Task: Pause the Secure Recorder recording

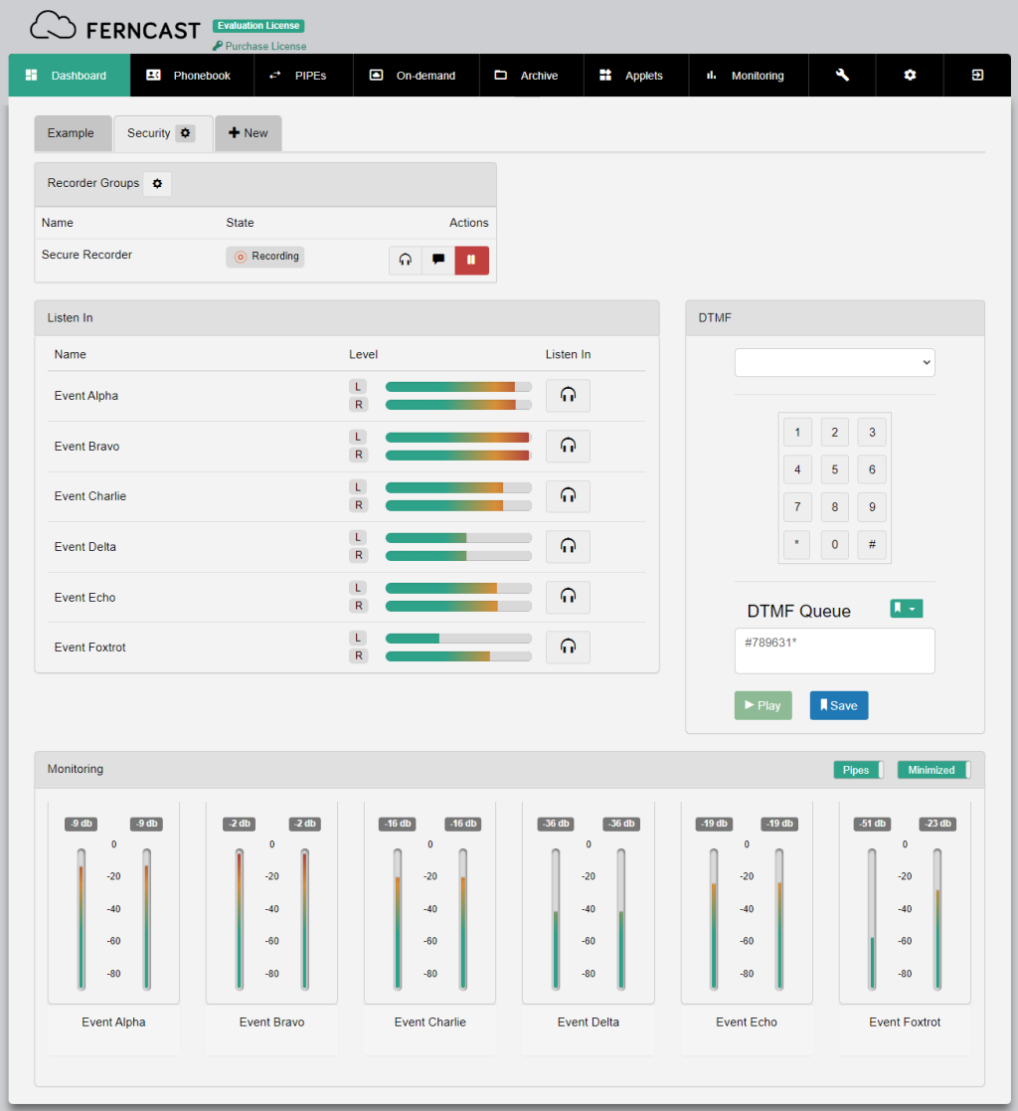Action: click(472, 261)
